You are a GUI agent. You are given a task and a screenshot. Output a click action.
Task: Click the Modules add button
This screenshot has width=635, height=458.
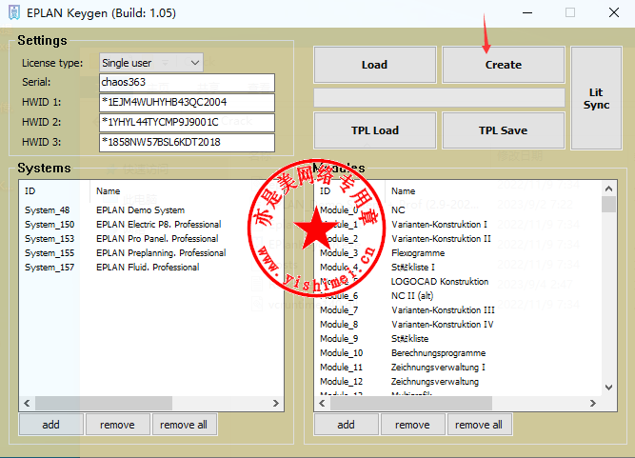point(346,425)
